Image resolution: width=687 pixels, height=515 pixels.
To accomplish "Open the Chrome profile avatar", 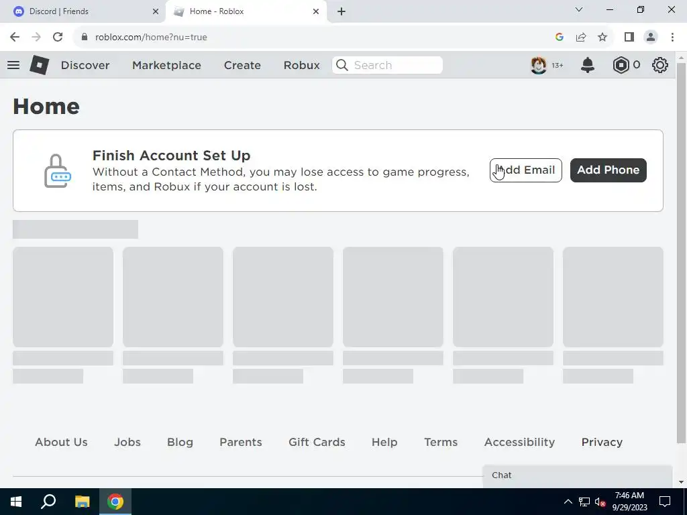I will point(651,38).
